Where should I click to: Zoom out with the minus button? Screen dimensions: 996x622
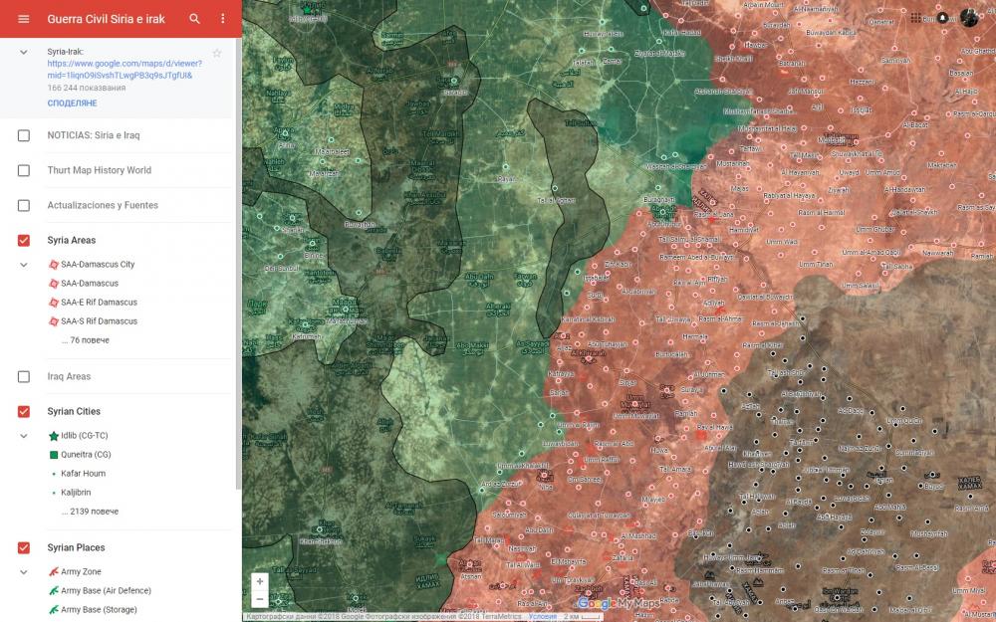click(260, 600)
